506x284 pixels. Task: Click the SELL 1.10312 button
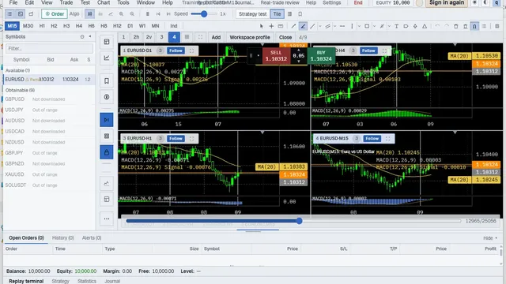(276, 56)
